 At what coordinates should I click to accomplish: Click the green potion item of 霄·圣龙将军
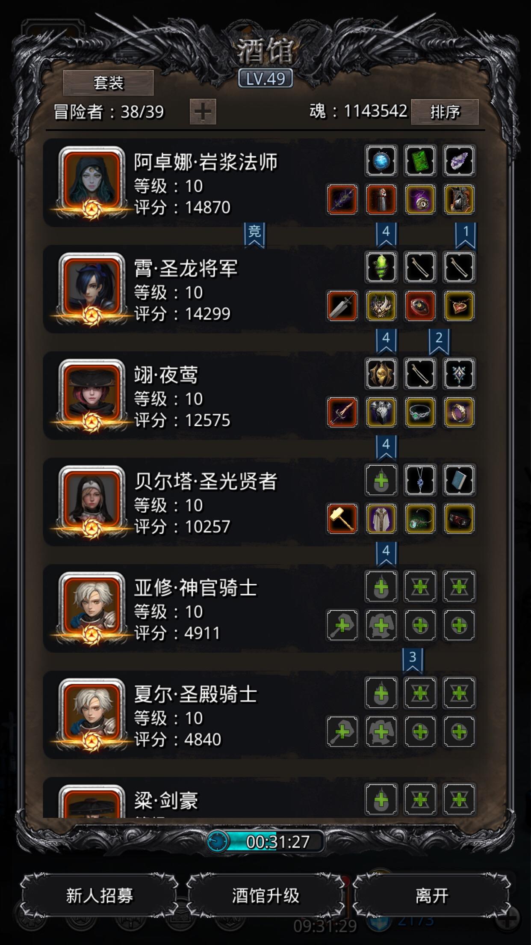point(381,267)
